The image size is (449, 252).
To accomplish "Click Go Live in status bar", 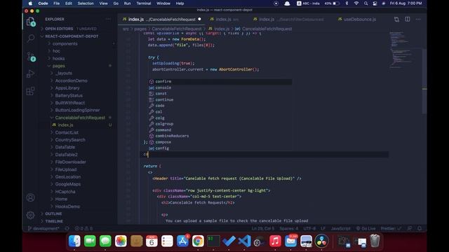I will click(x=366, y=228).
